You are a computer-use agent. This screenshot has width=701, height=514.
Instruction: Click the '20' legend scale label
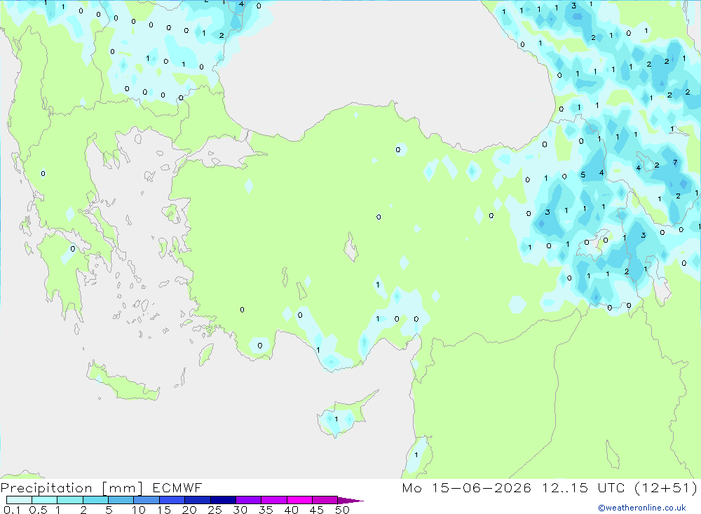189,510
